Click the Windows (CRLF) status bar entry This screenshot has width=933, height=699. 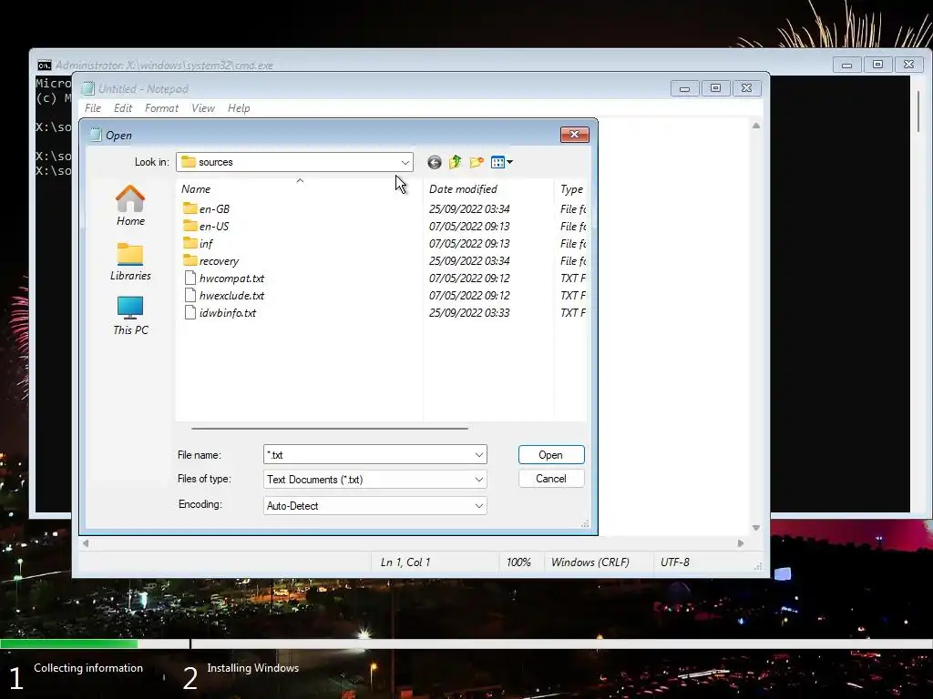point(590,562)
